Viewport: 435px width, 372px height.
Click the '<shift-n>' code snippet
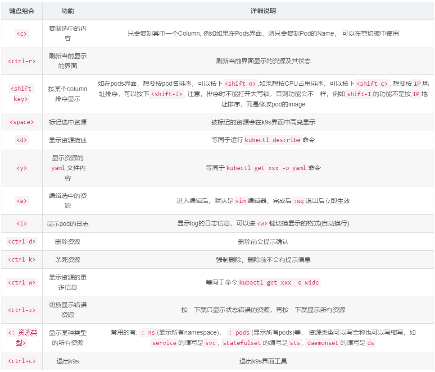tap(240, 83)
